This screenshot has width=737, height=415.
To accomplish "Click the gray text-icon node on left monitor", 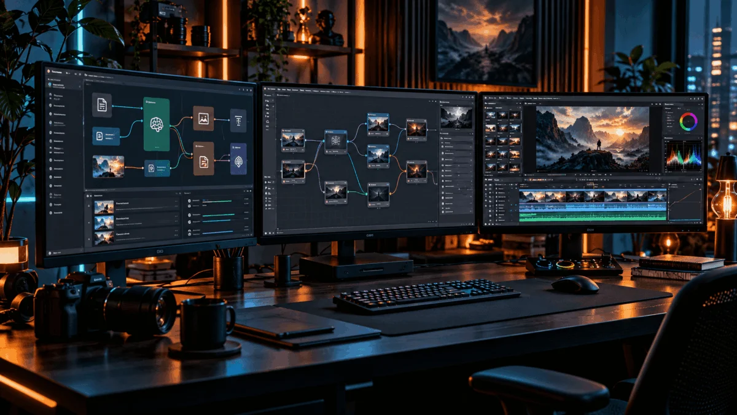I will pos(238,121).
